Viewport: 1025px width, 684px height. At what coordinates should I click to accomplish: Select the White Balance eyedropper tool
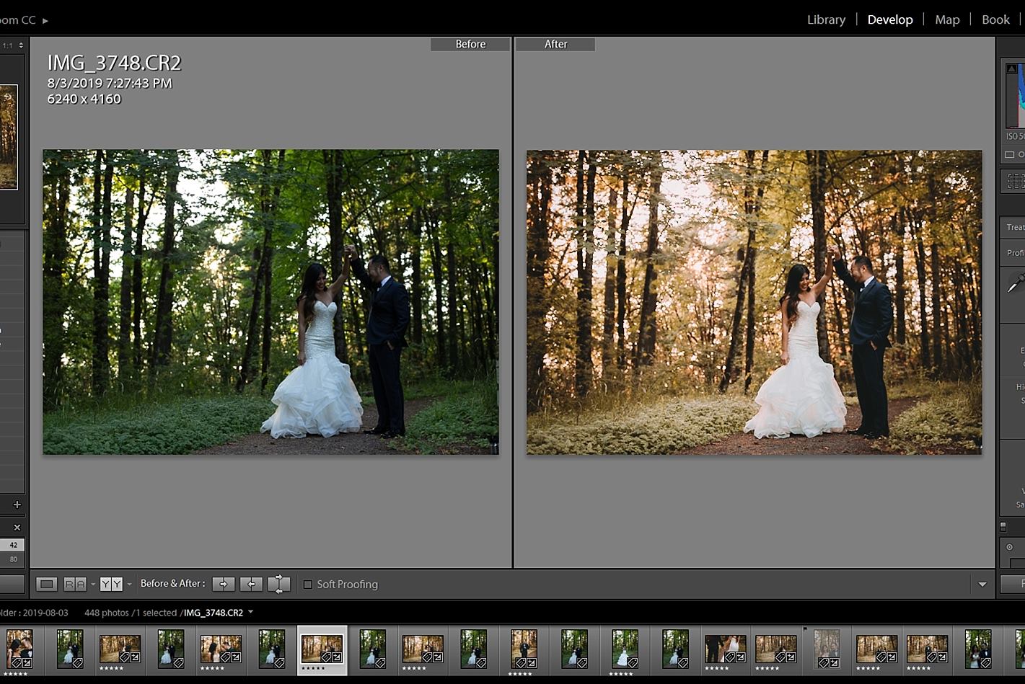[x=1015, y=283]
